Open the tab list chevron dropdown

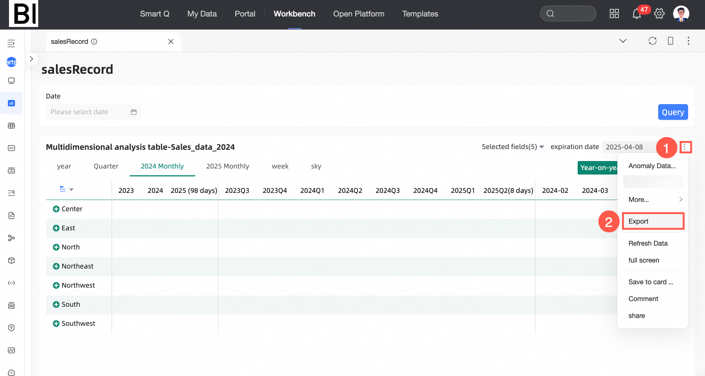point(623,41)
